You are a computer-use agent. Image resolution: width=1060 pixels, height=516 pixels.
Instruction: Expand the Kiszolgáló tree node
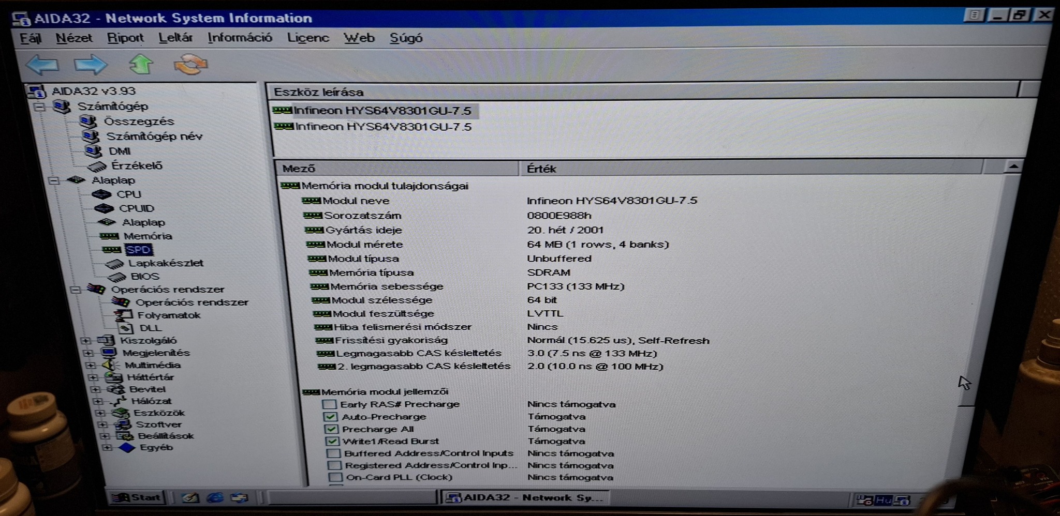(86, 341)
